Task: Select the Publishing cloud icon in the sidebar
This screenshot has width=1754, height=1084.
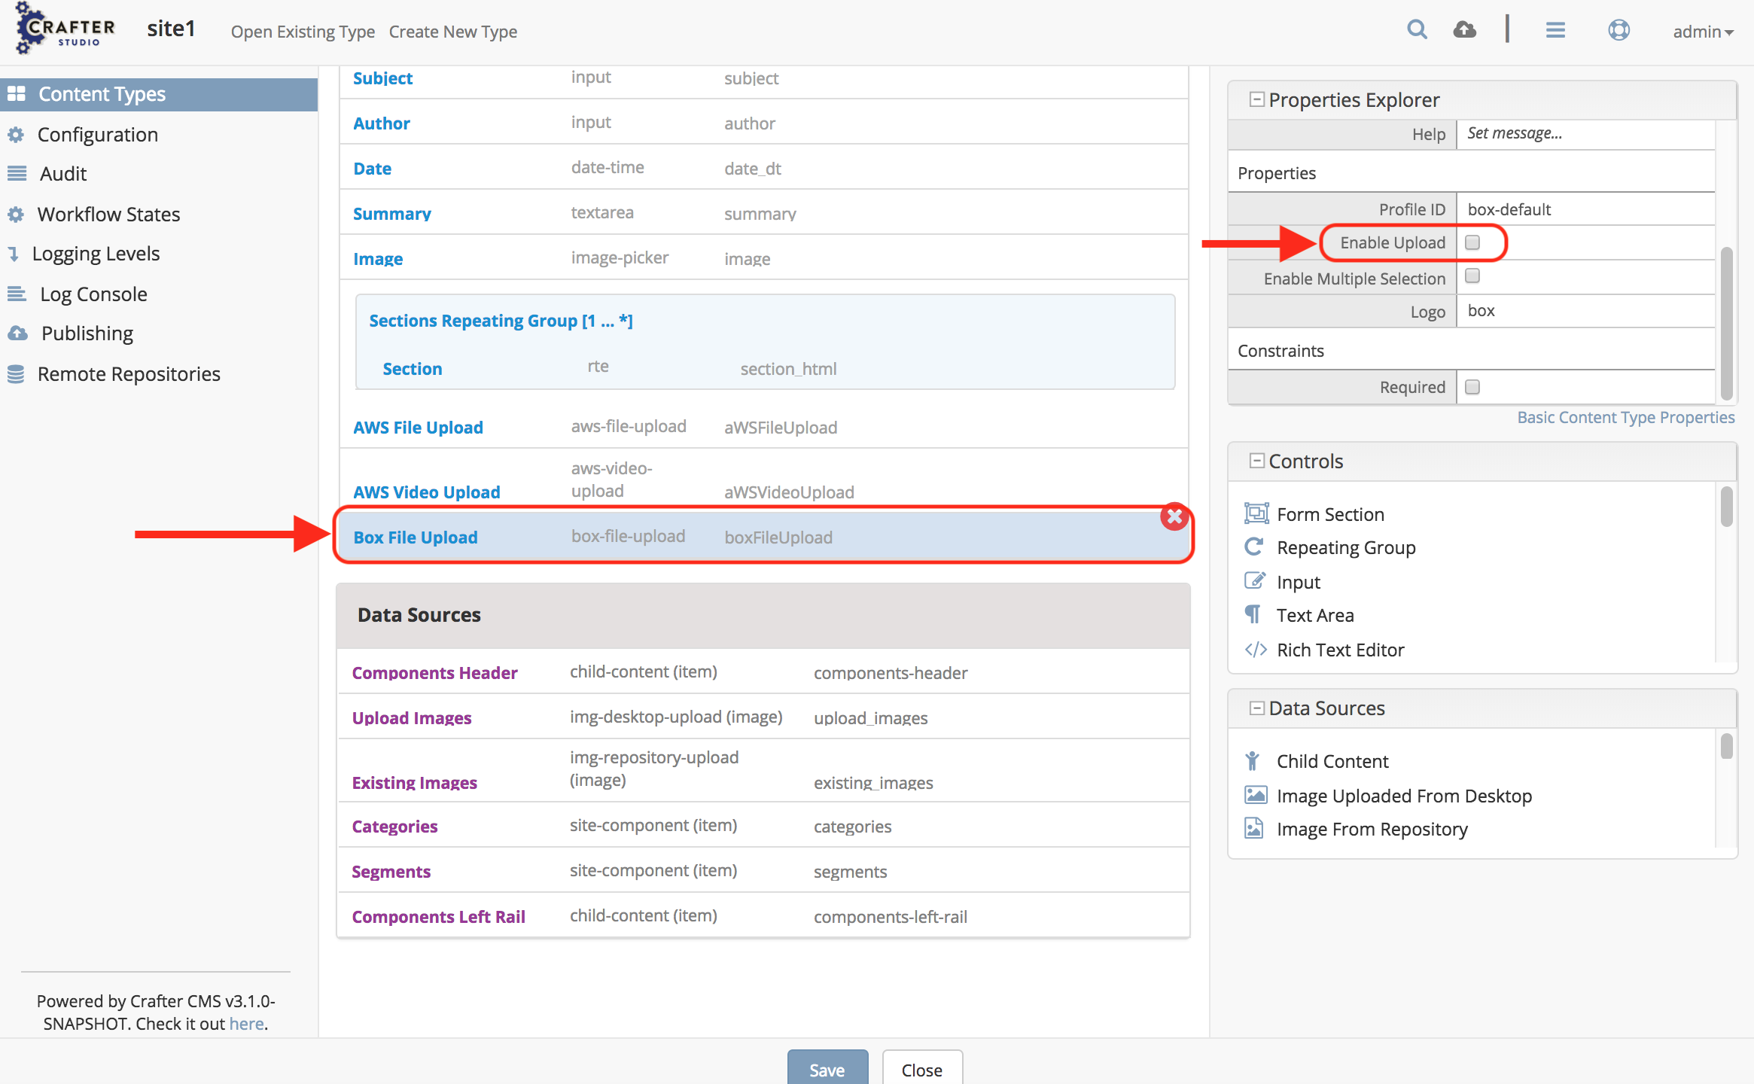Action: (17, 333)
